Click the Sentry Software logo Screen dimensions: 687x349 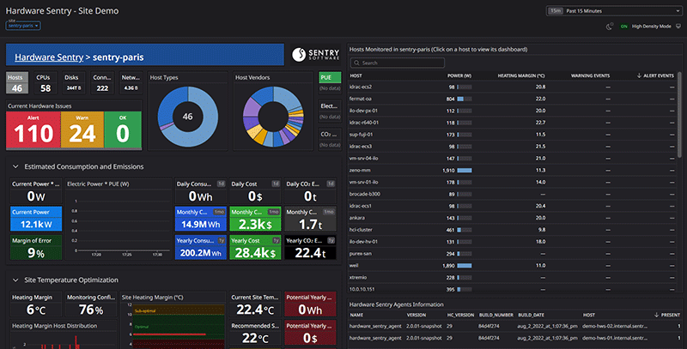coord(315,55)
